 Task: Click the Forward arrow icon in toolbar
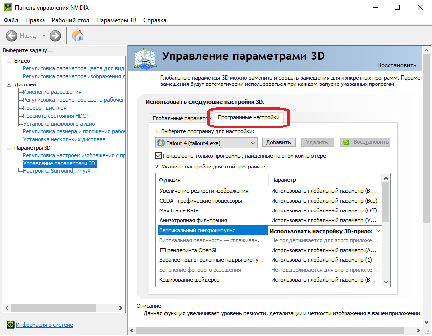tap(55, 36)
